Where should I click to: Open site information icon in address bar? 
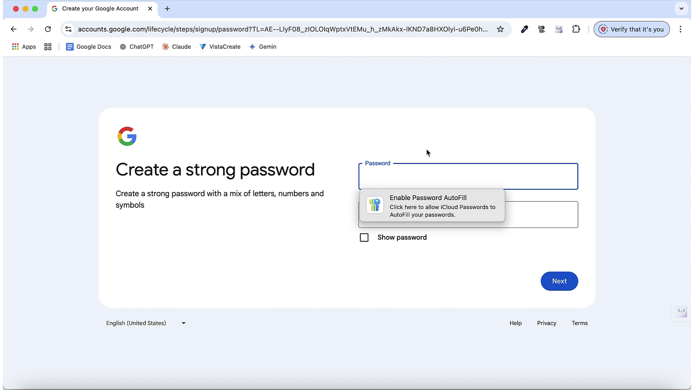coord(68,29)
